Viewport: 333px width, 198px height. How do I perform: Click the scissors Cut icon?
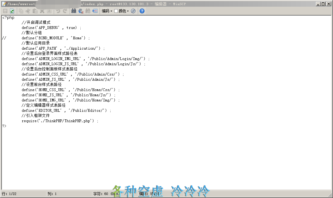[28, 11]
